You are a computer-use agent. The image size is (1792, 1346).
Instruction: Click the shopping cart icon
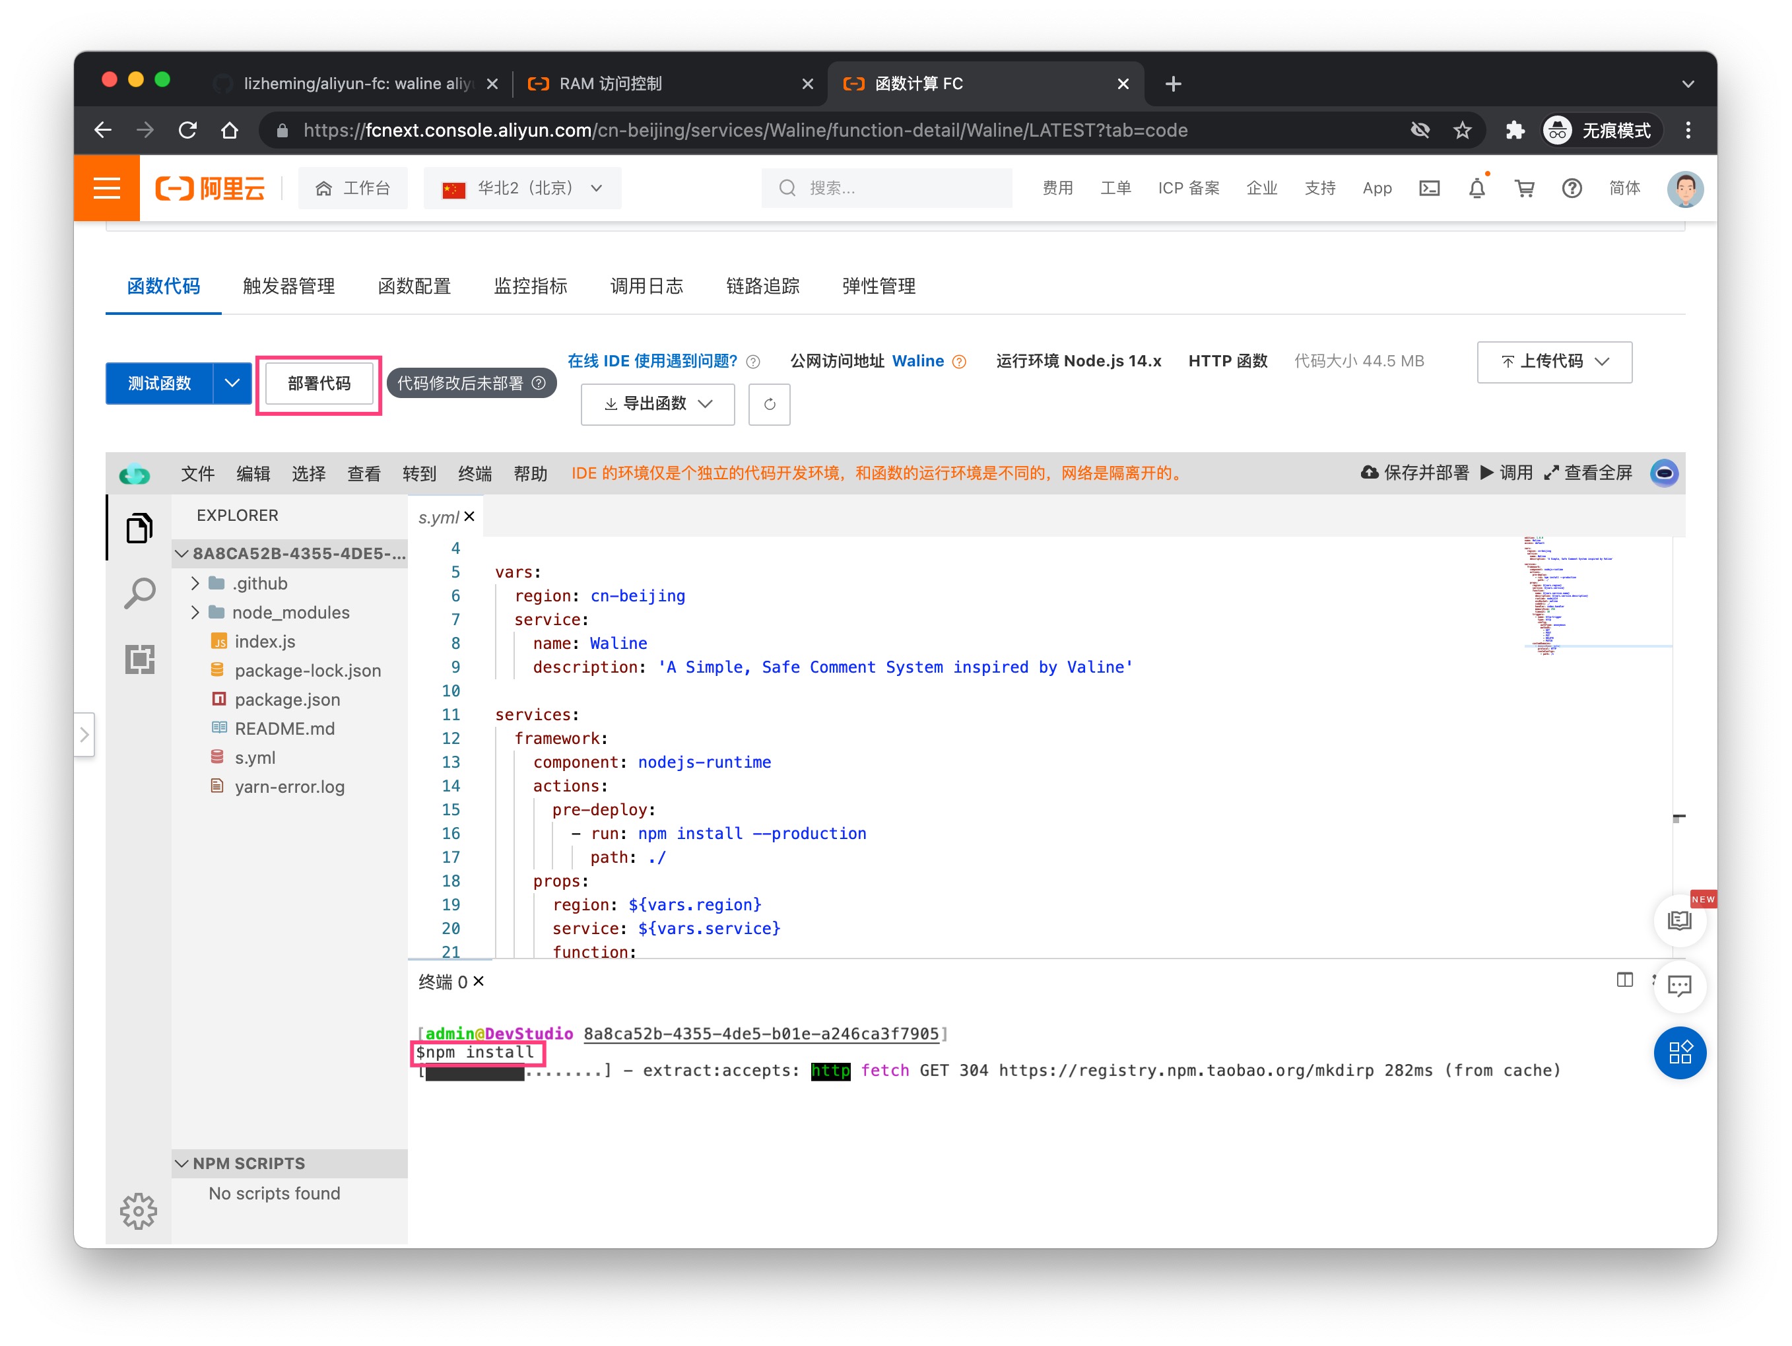click(1525, 188)
